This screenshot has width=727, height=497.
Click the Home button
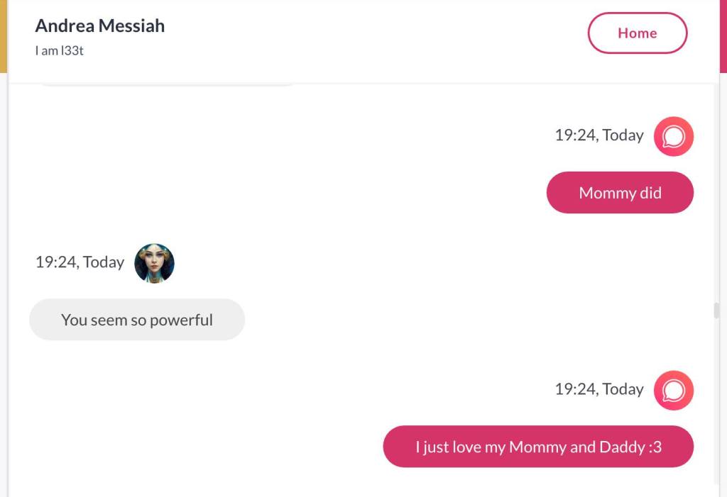[637, 33]
